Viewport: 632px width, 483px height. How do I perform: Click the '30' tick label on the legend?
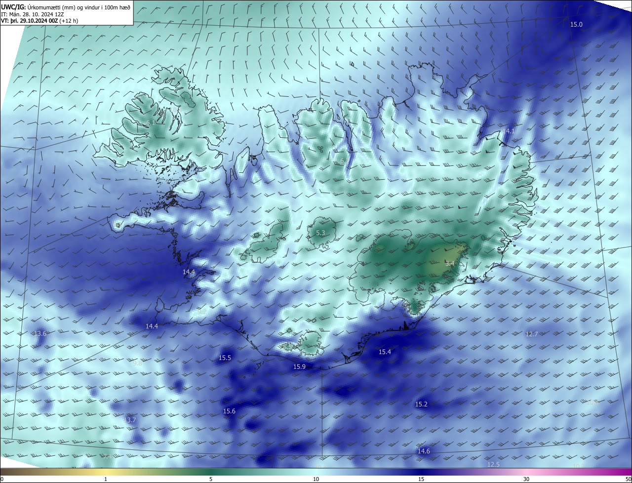coord(526,480)
